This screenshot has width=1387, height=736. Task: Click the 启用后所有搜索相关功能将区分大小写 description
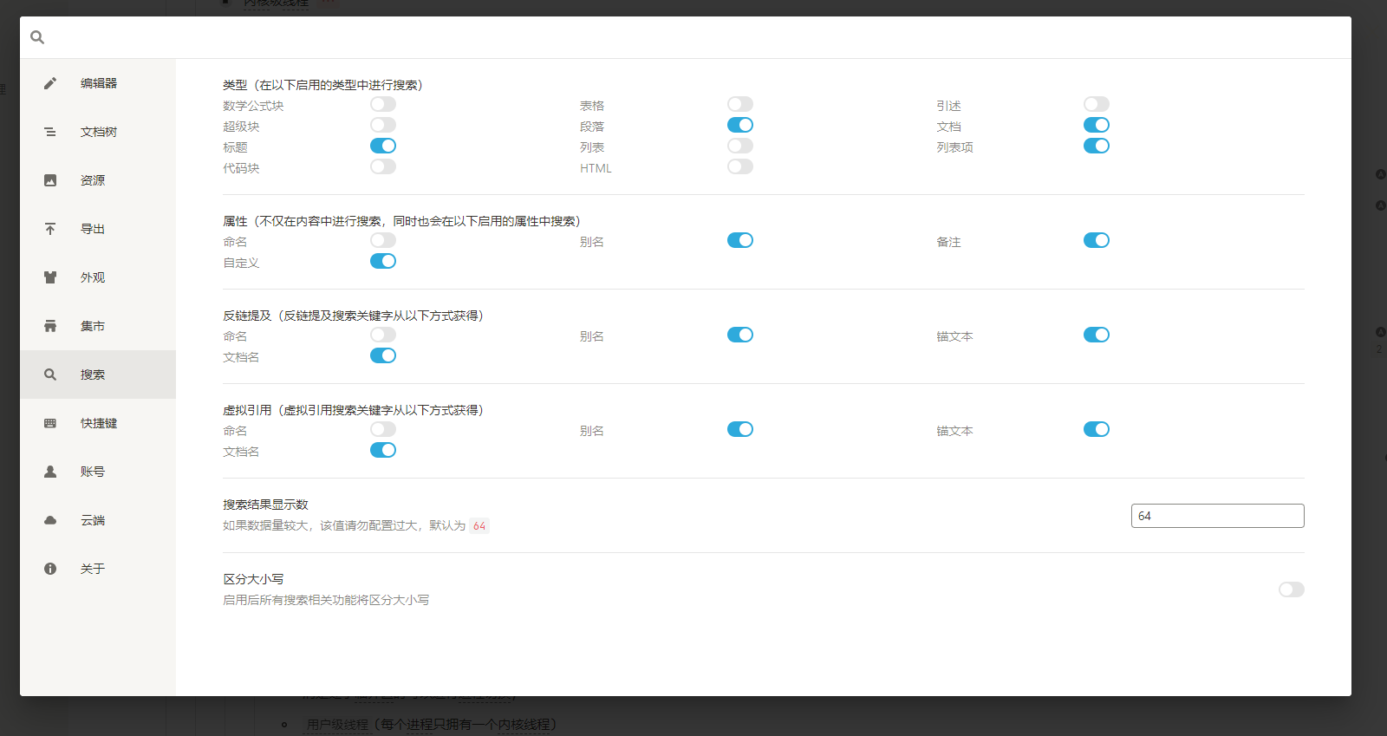click(x=326, y=600)
